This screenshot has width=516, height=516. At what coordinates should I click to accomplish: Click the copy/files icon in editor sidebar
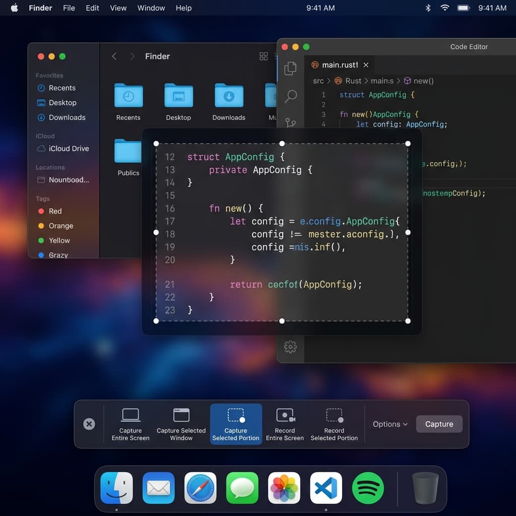(x=290, y=69)
